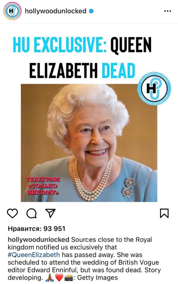The width and height of the screenshot is (178, 284).
Task: Tap hollywoodunlocked name in caption
Action: 39,240
